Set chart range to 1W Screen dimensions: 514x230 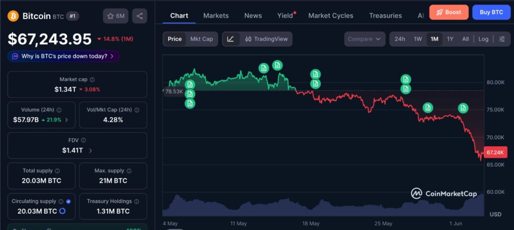coord(418,39)
